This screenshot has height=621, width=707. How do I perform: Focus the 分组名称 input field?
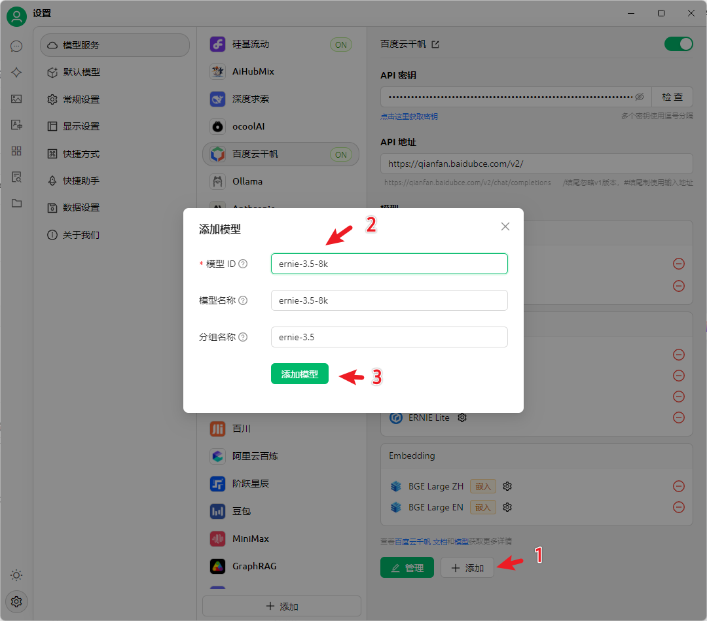389,336
